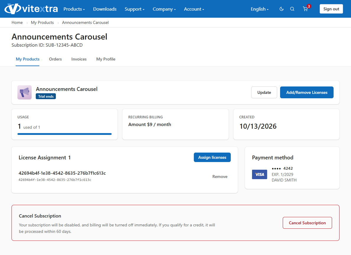Click the VISA card logo
The image size is (351, 255).
click(259, 174)
